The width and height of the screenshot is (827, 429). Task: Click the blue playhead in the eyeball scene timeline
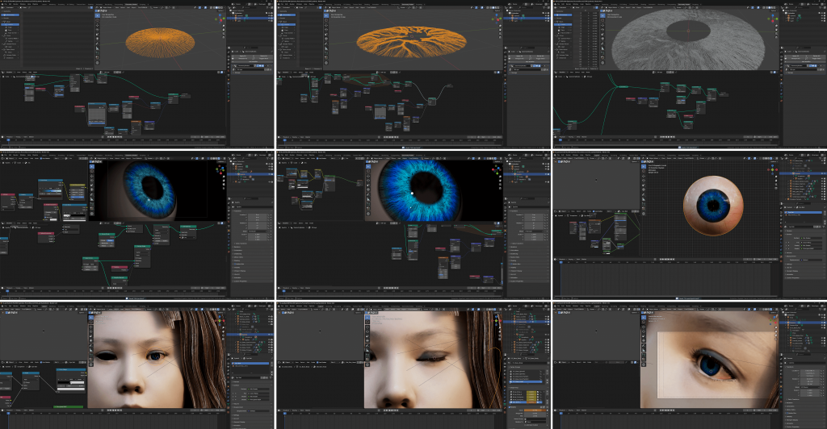563,262
